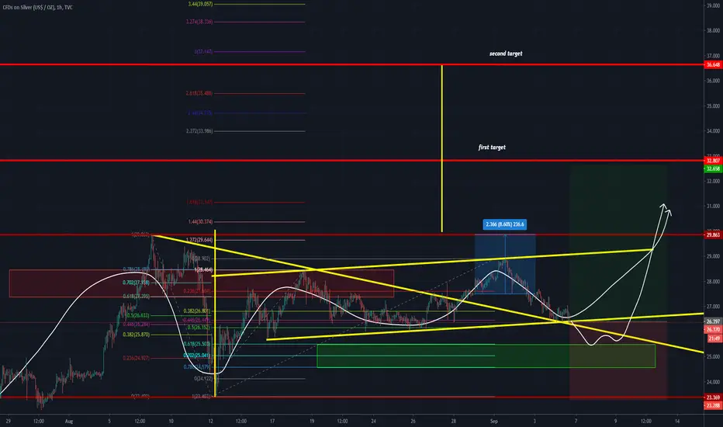The width and height of the screenshot is (723, 427).
Task: Click the 0.618(25.503) Fibonacci level label
Action: (197, 344)
